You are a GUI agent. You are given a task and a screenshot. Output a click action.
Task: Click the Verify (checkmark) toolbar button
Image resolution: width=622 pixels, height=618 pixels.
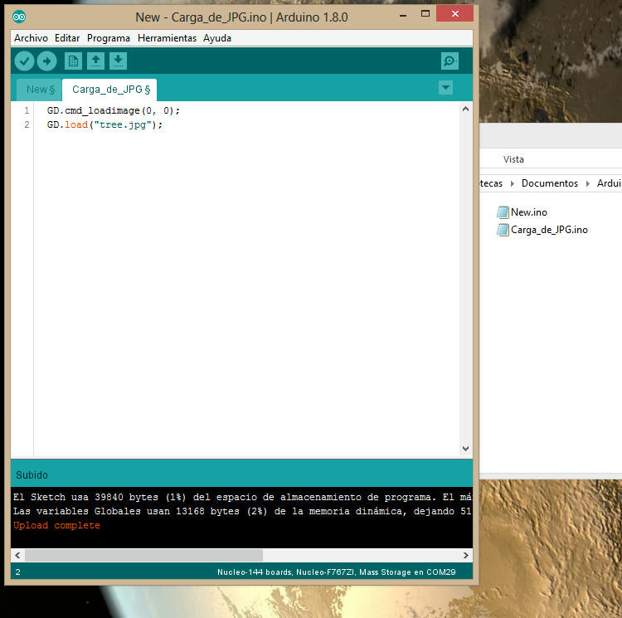pos(24,61)
